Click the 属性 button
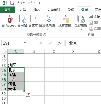This screenshot has height=104, width=101. click(x=94, y=23)
